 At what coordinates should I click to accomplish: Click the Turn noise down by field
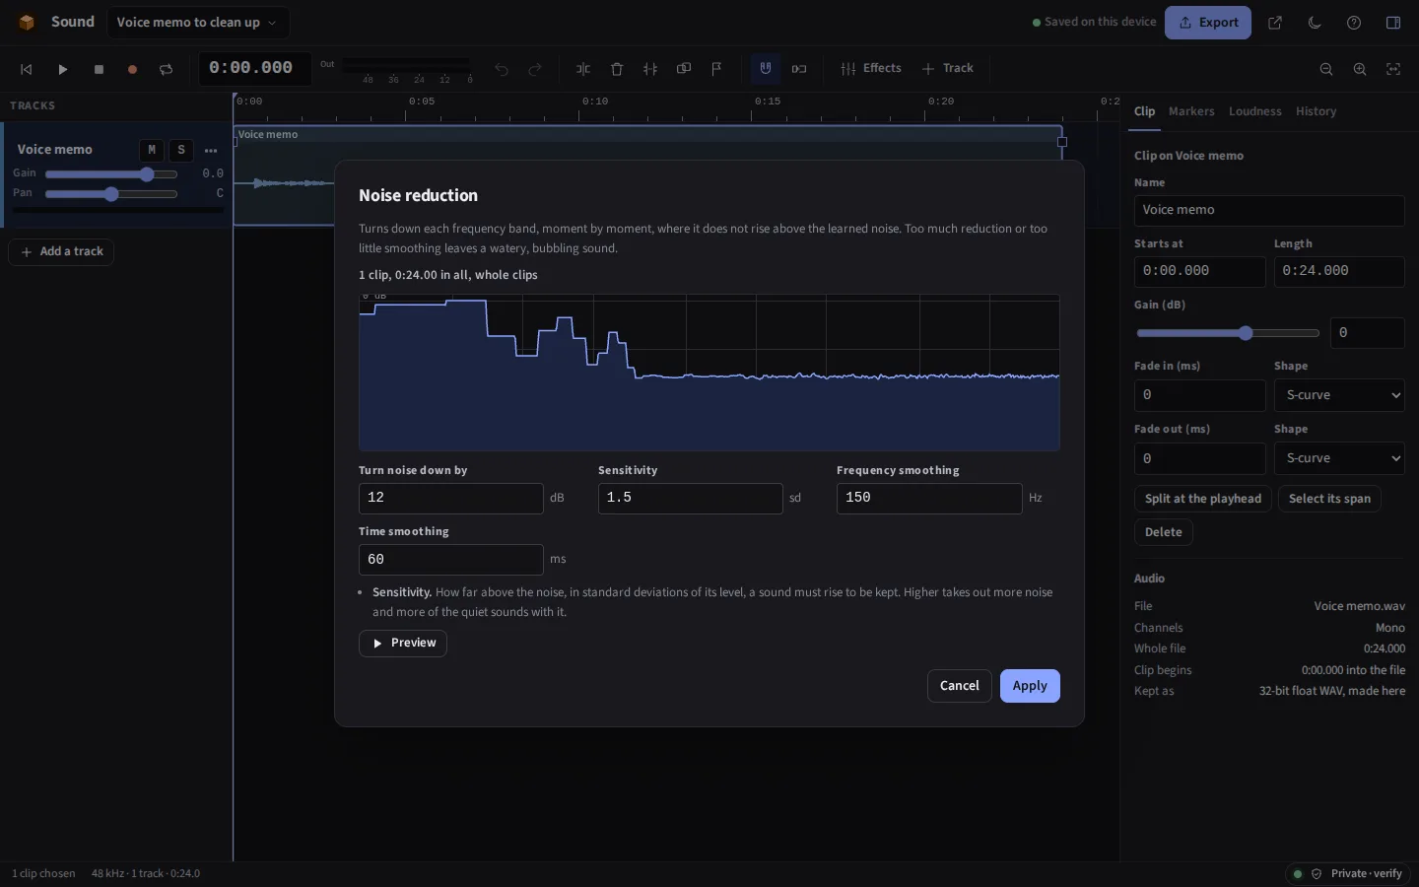pos(450,498)
